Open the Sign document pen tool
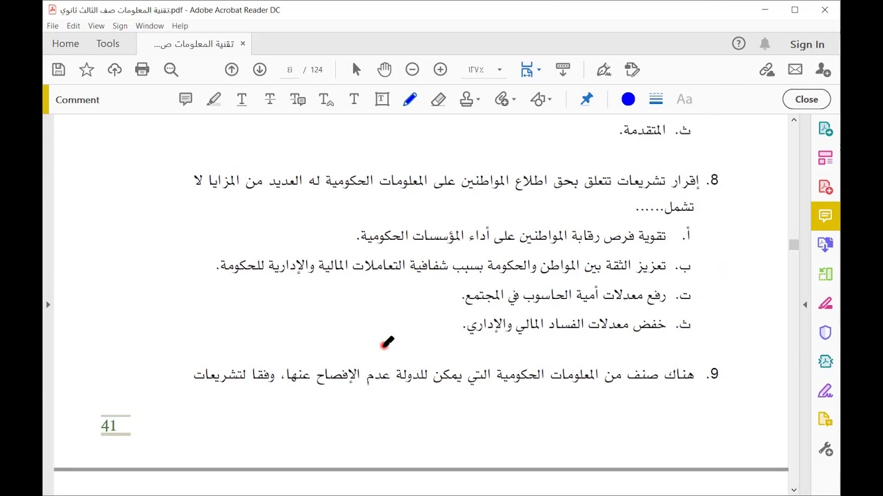Screen dimensions: 883x496 [x=604, y=70]
